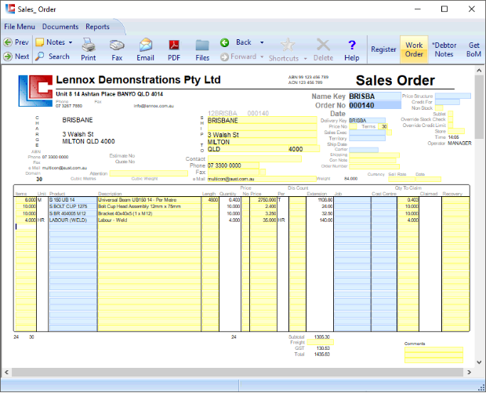Select product S 150 UB 14 cell
486x393 pixels.
click(73, 200)
